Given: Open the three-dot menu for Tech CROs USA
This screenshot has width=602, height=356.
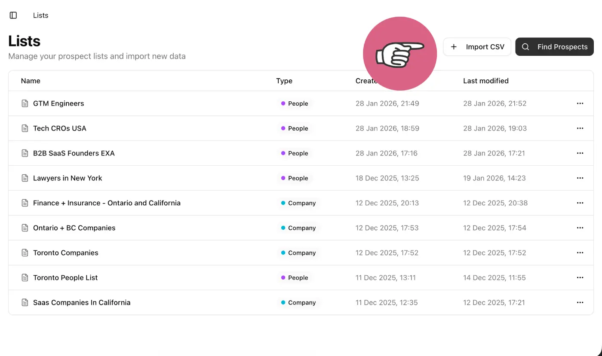Looking at the screenshot, I should (580, 128).
